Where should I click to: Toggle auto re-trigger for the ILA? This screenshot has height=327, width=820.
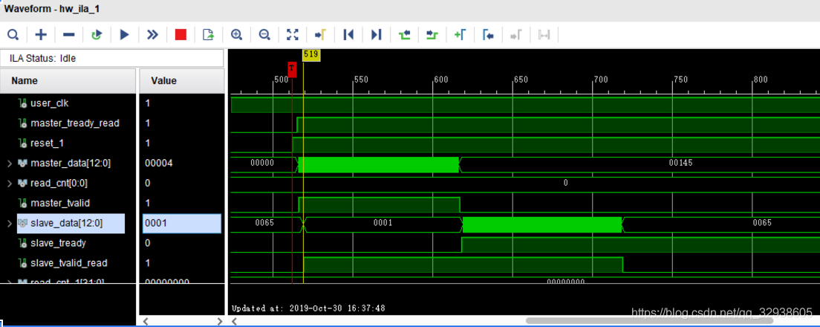tap(97, 35)
